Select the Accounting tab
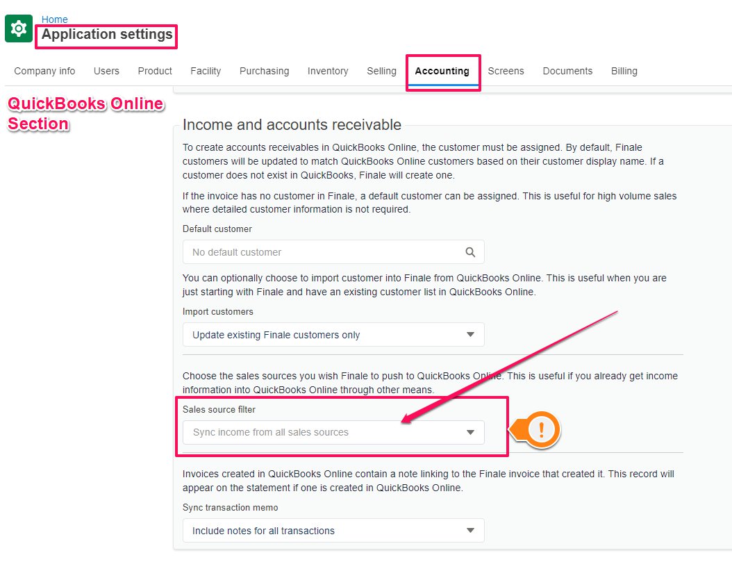Viewport: 732px width, 562px height. coord(442,71)
